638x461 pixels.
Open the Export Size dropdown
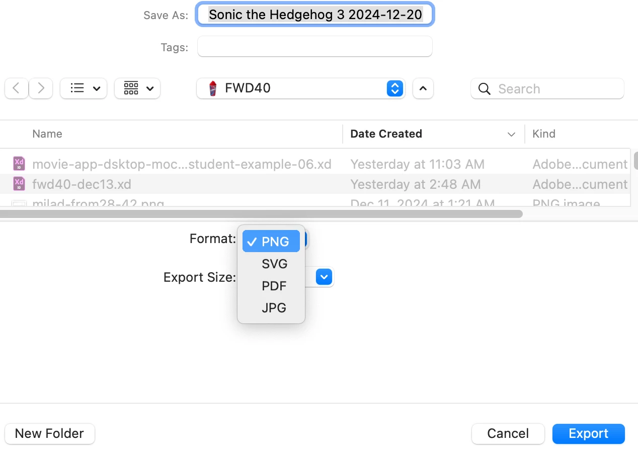click(324, 277)
